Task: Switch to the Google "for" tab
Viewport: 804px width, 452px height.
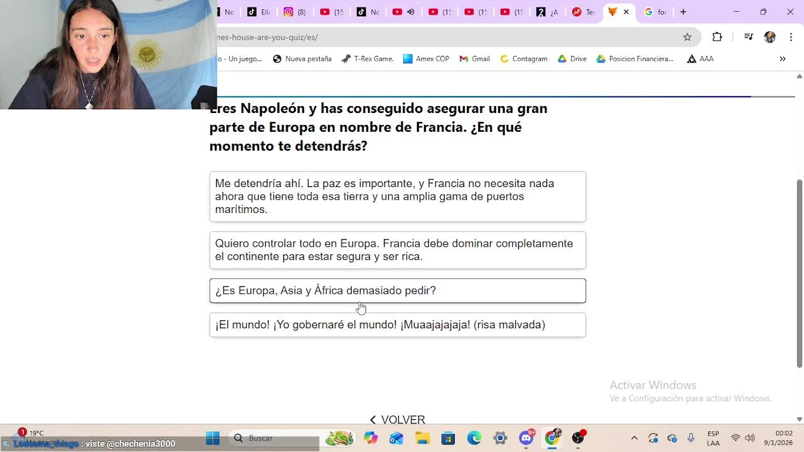Action: 655,12
